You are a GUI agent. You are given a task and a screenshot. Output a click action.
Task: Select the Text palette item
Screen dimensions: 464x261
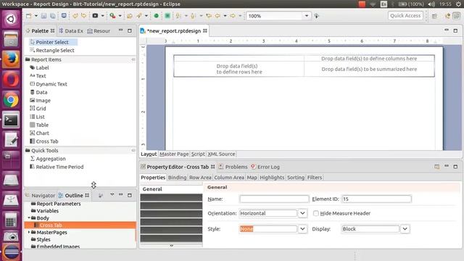click(x=38, y=76)
